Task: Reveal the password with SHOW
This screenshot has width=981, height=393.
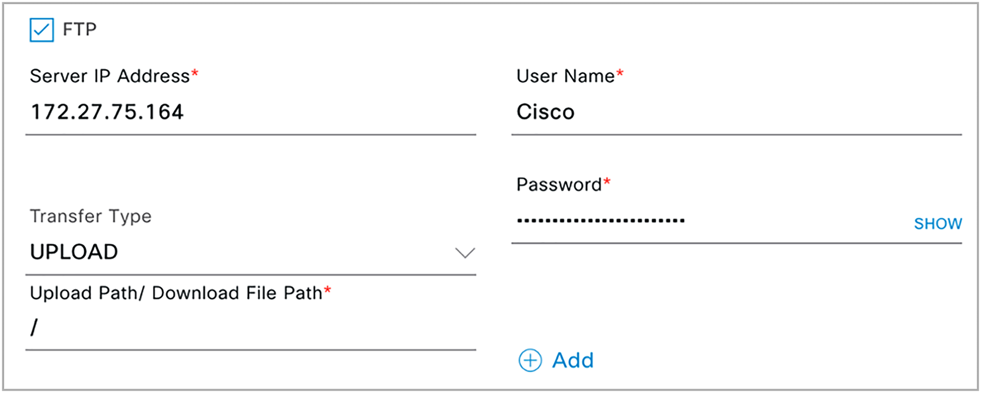Action: tap(938, 224)
